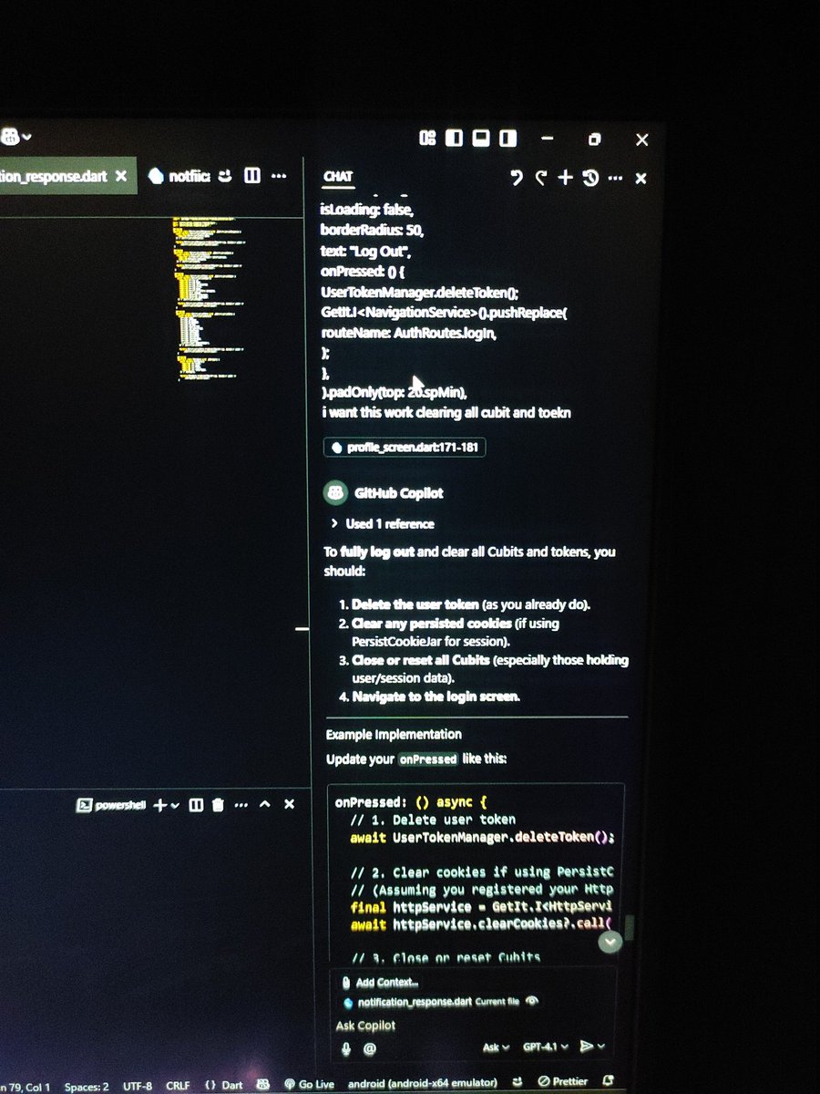
Task: Click the Col 1 cursor position in the status bar
Action: (26, 1086)
